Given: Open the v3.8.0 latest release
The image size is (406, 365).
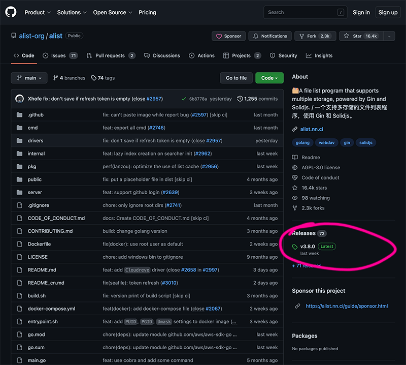Looking at the screenshot, I should tap(308, 247).
